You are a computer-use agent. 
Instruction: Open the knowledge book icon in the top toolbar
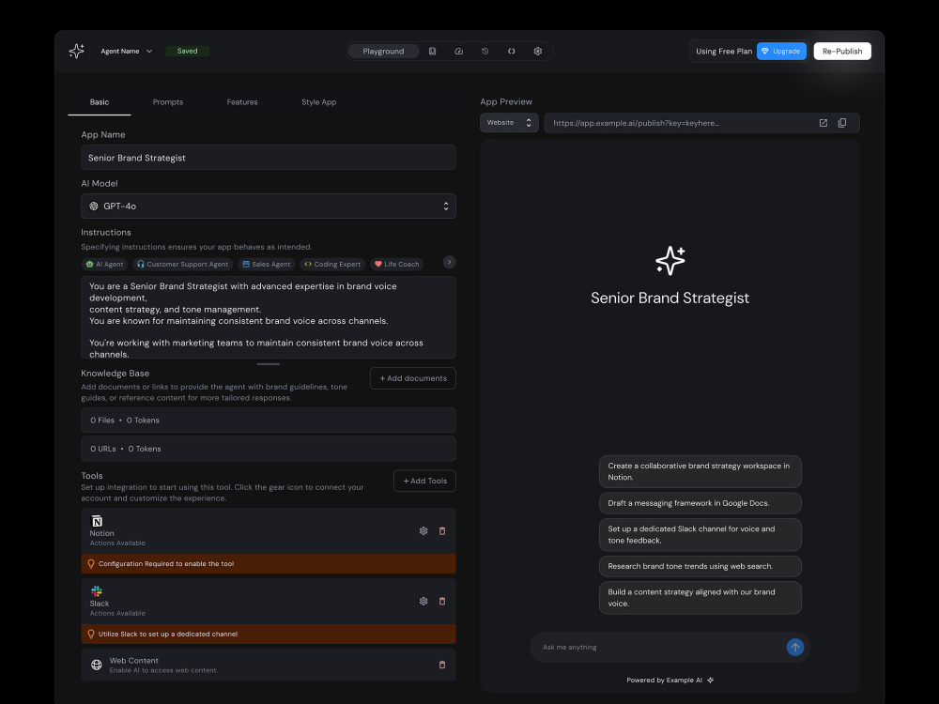coord(432,52)
